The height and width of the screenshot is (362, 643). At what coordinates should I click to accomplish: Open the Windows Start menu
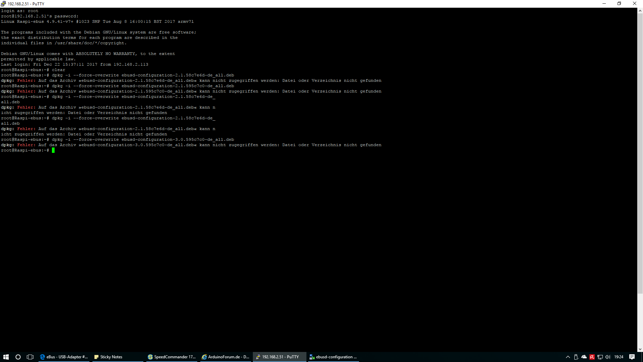pos(6,357)
